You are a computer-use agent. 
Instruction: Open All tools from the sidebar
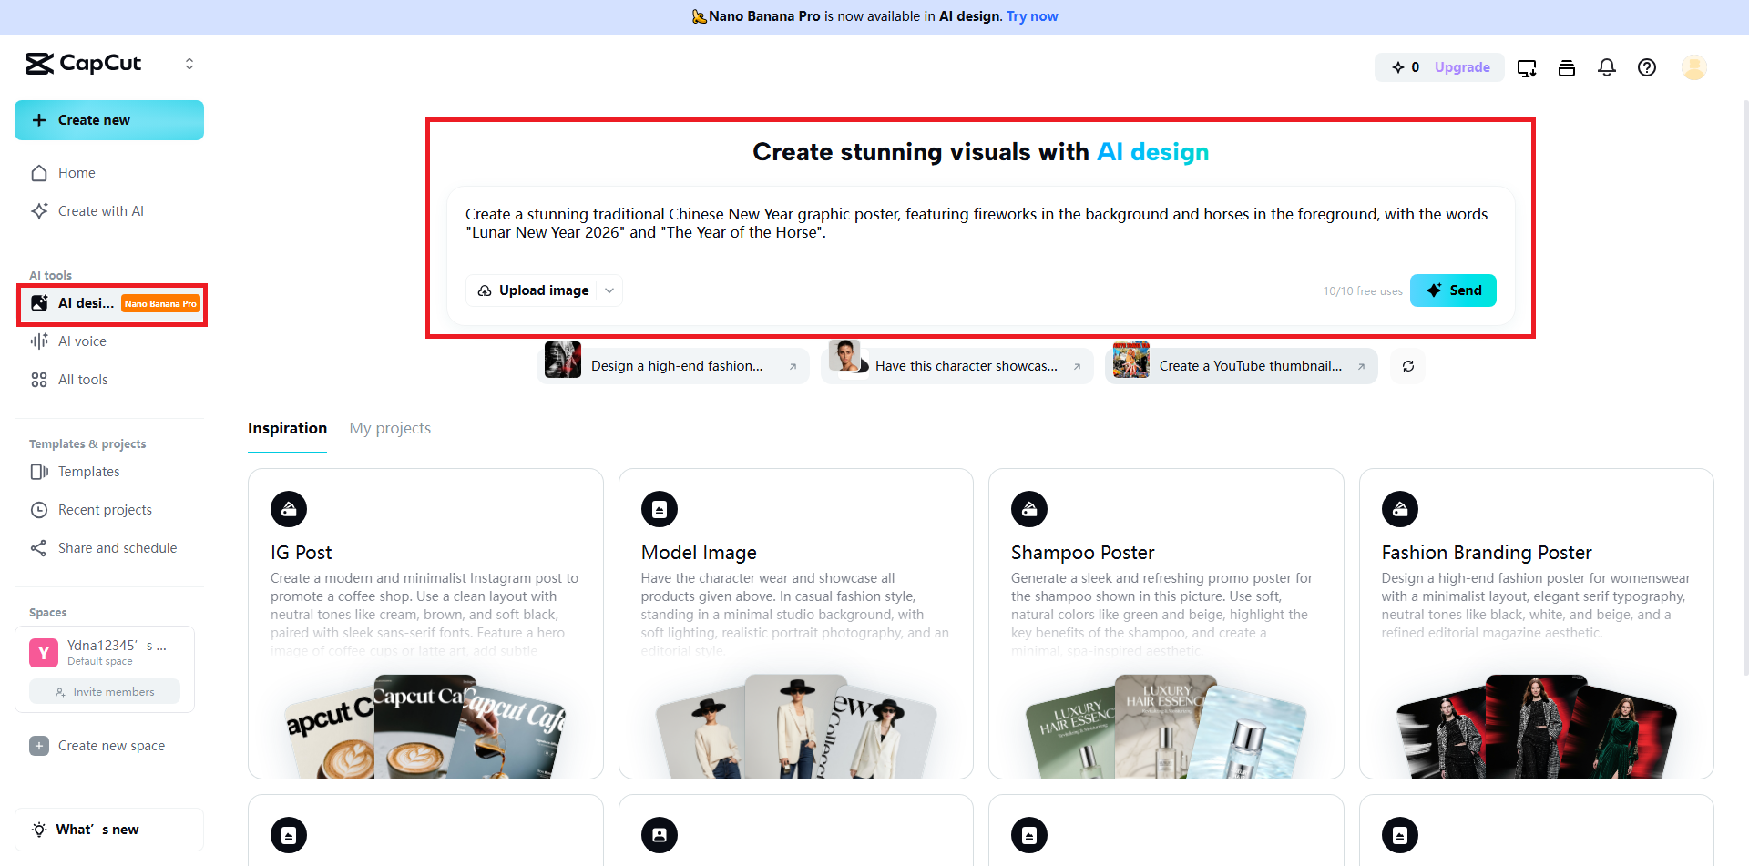[82, 379]
